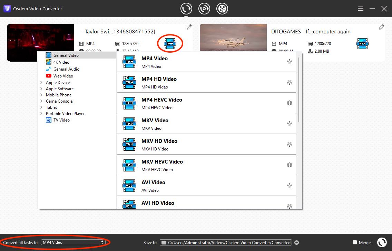This screenshot has height=251, width=392.
Task: Expand the Apple Device category
Action: click(x=41, y=82)
